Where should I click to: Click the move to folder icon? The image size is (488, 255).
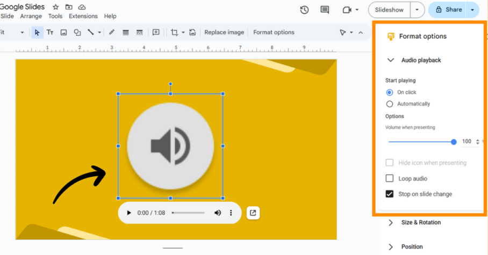(69, 7)
